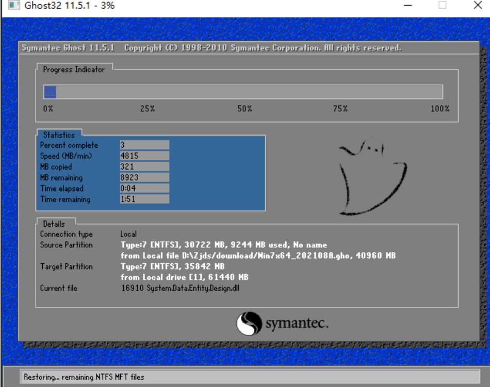490x387 pixels.
Task: Minimize the Ghost32 window
Action: (407, 6)
